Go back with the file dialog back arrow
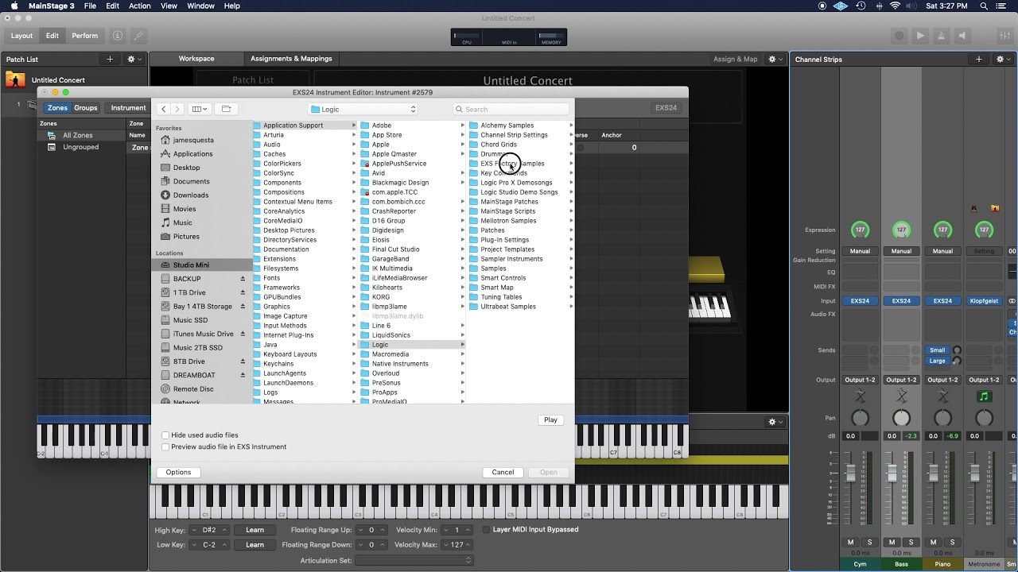 point(164,109)
